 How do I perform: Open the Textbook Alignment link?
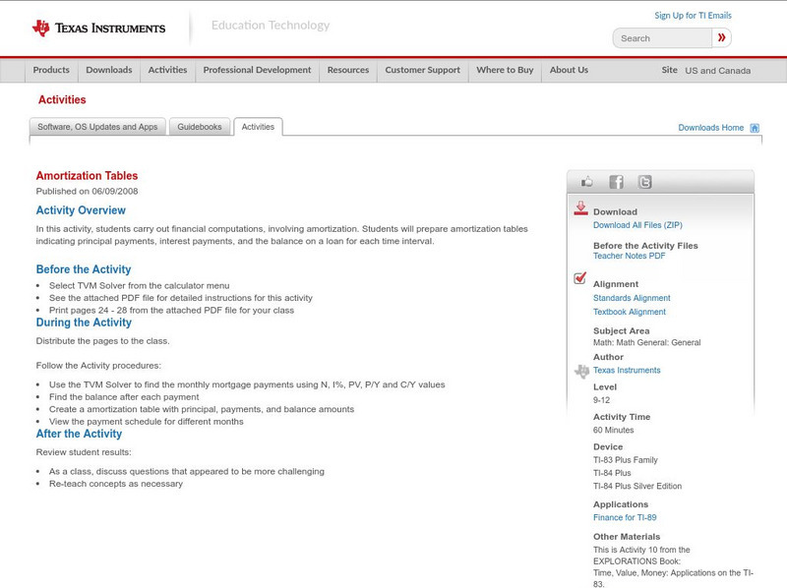tap(630, 312)
